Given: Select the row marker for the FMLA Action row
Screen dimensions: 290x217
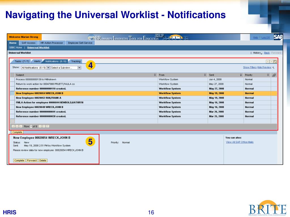Looking at the screenshot, I should [12, 103].
